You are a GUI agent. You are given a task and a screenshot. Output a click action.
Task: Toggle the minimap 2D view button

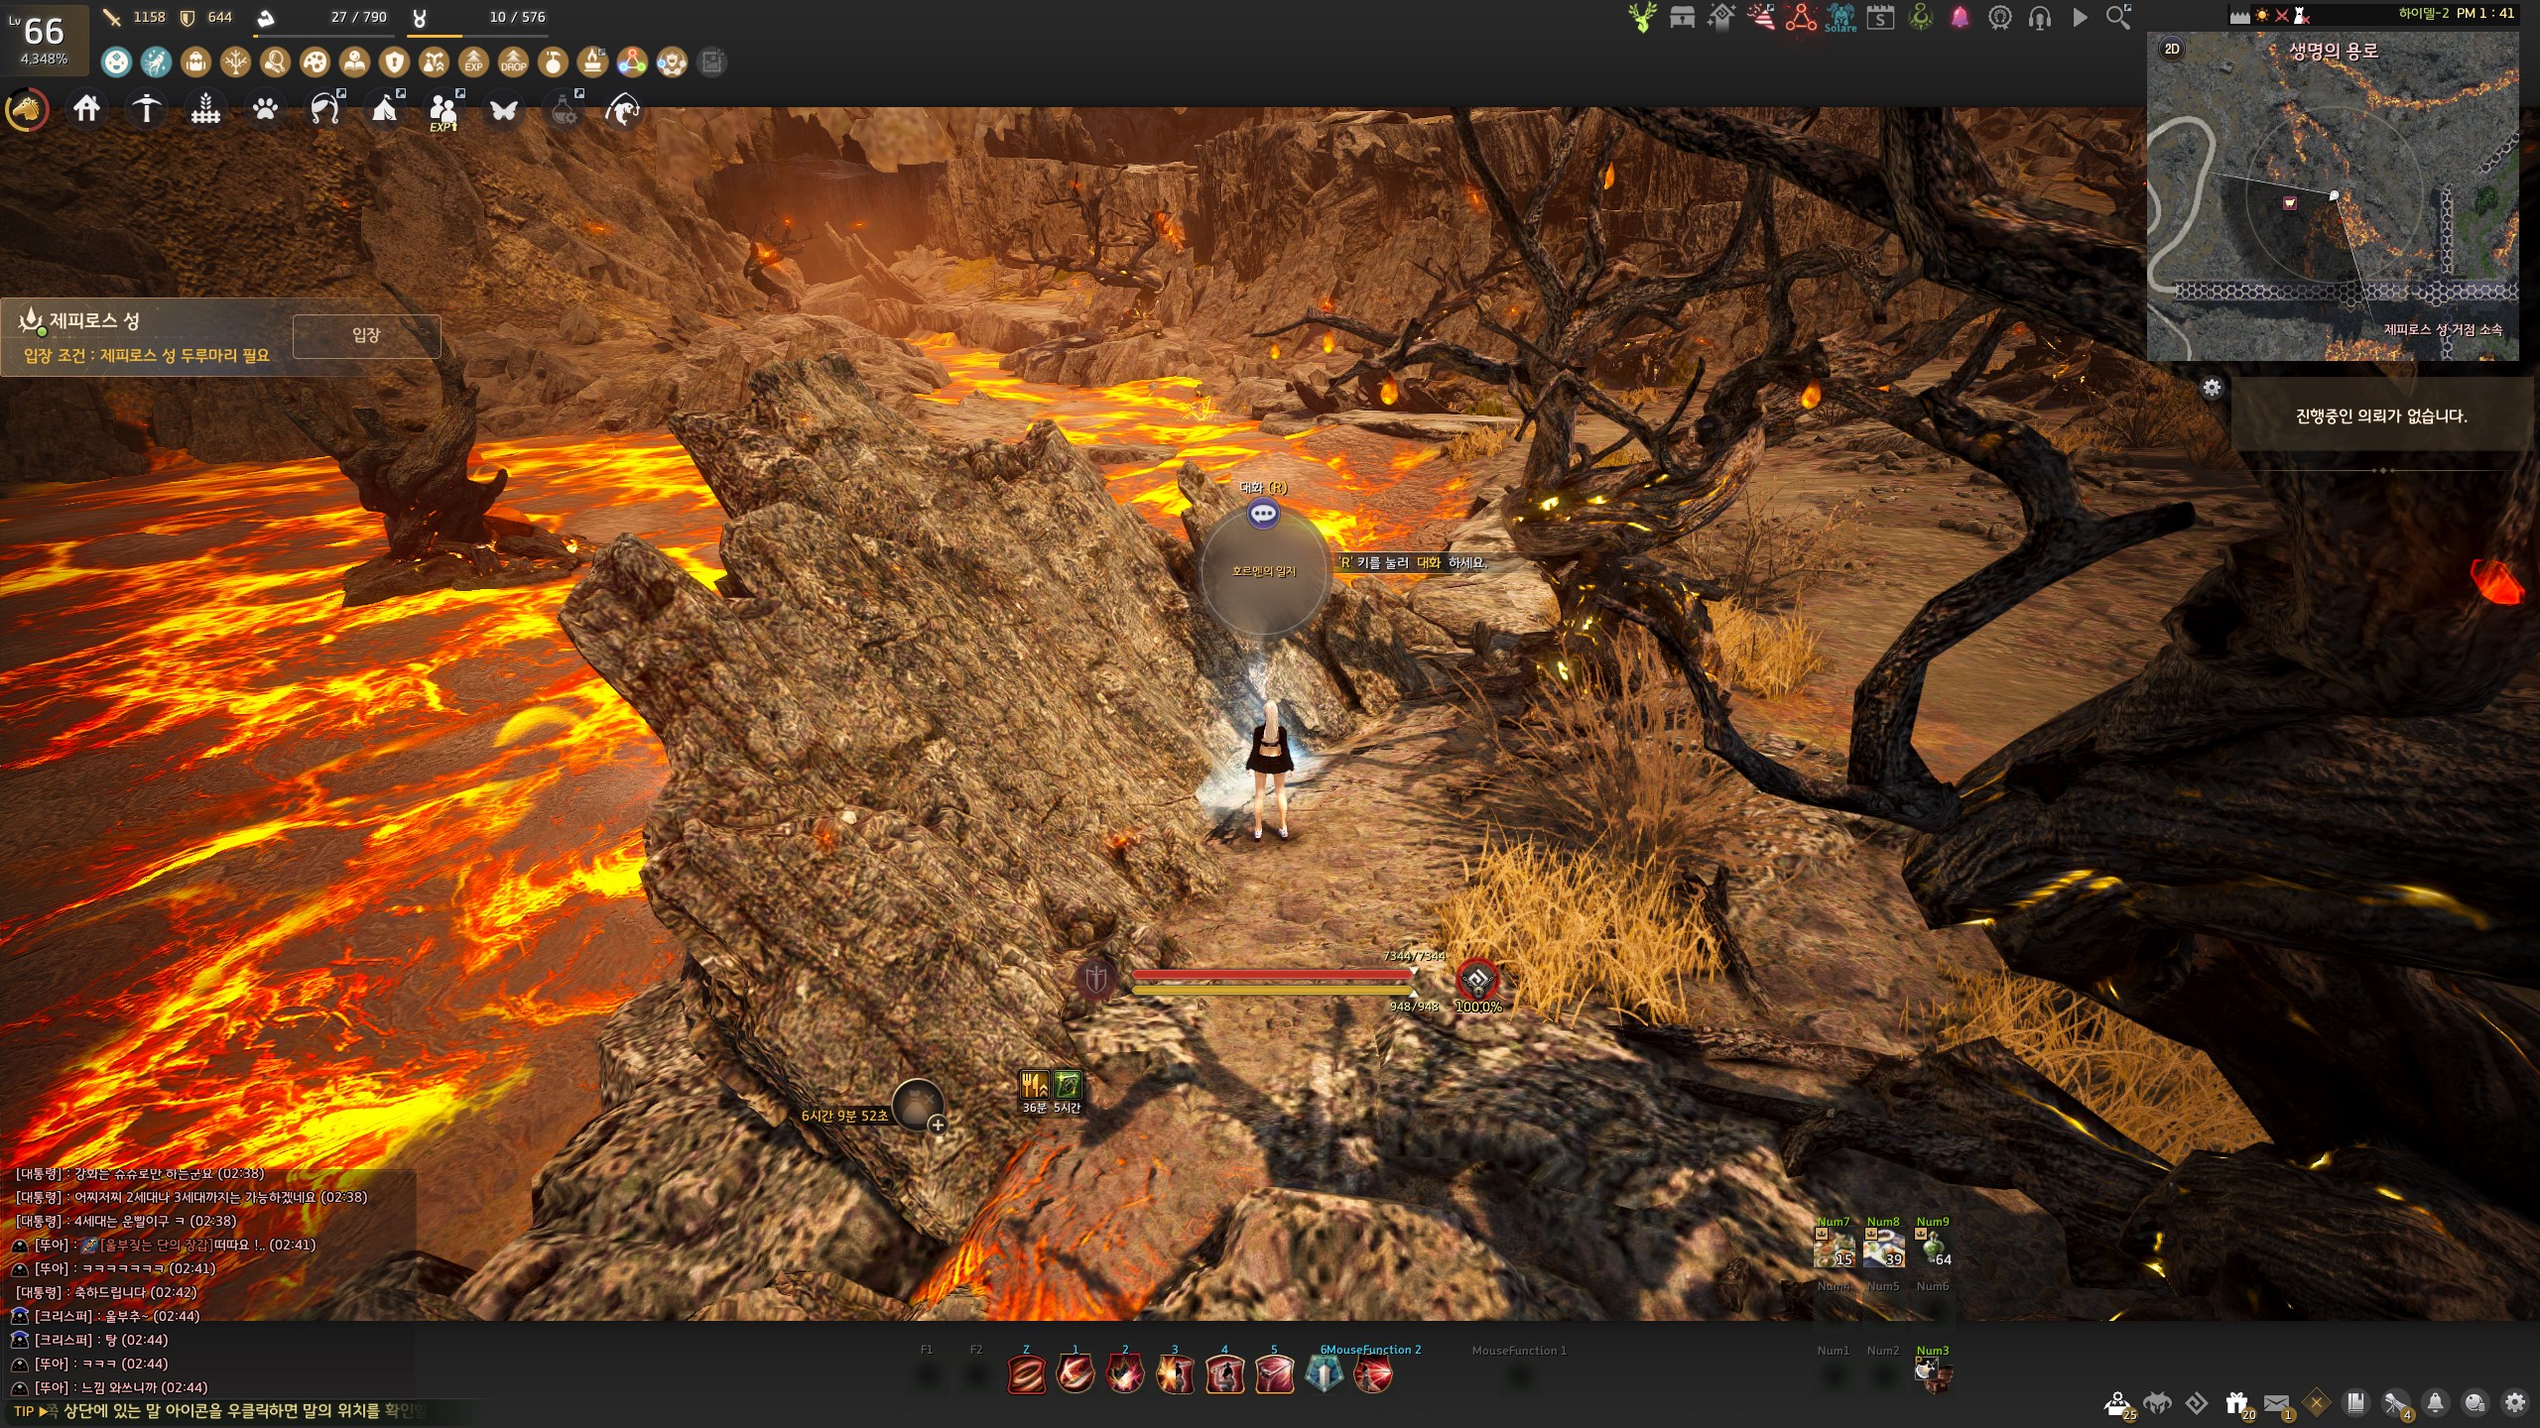(x=2171, y=49)
